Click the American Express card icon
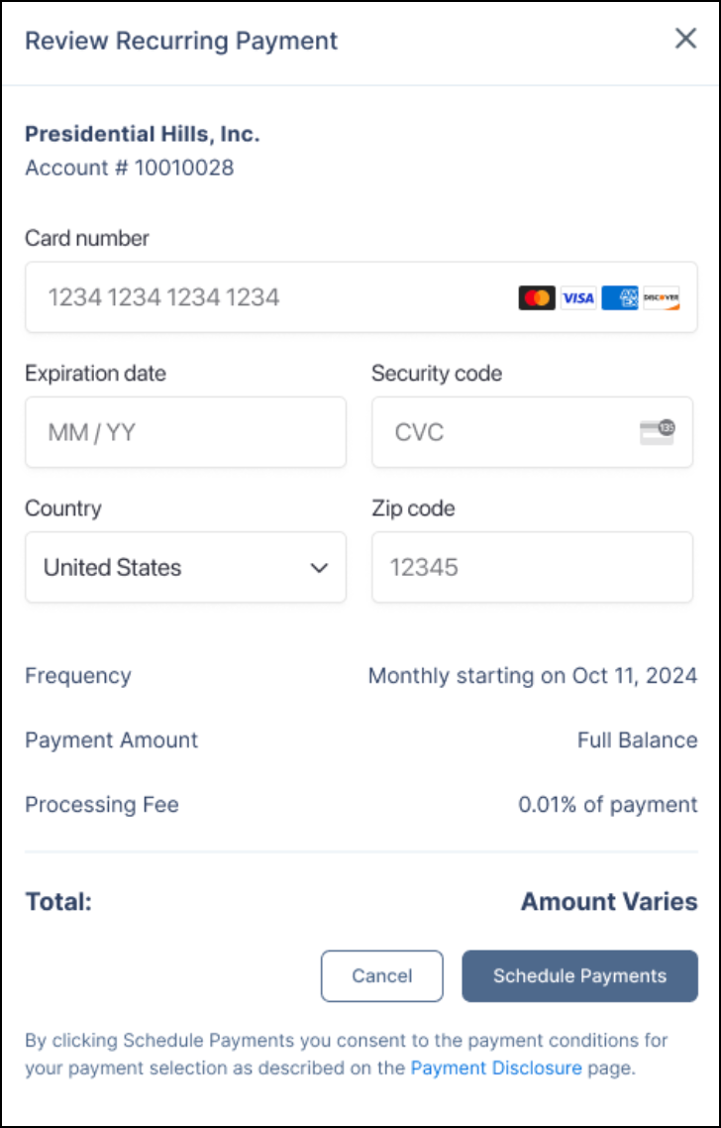Screen dimensions: 721x1128 pos(620,297)
